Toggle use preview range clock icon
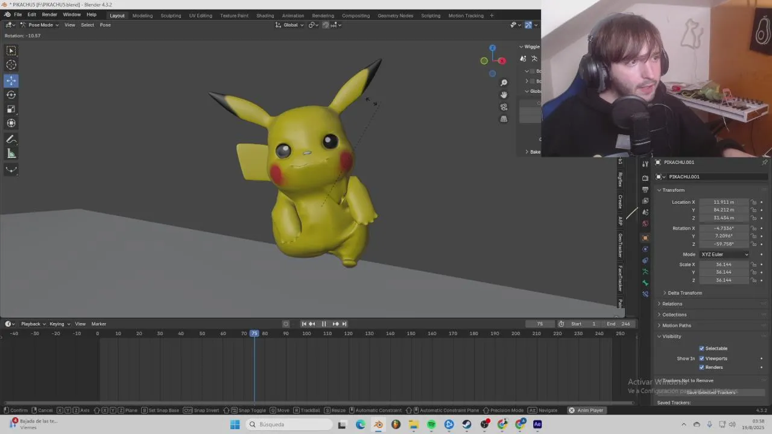This screenshot has width=772, height=434. (x=561, y=324)
